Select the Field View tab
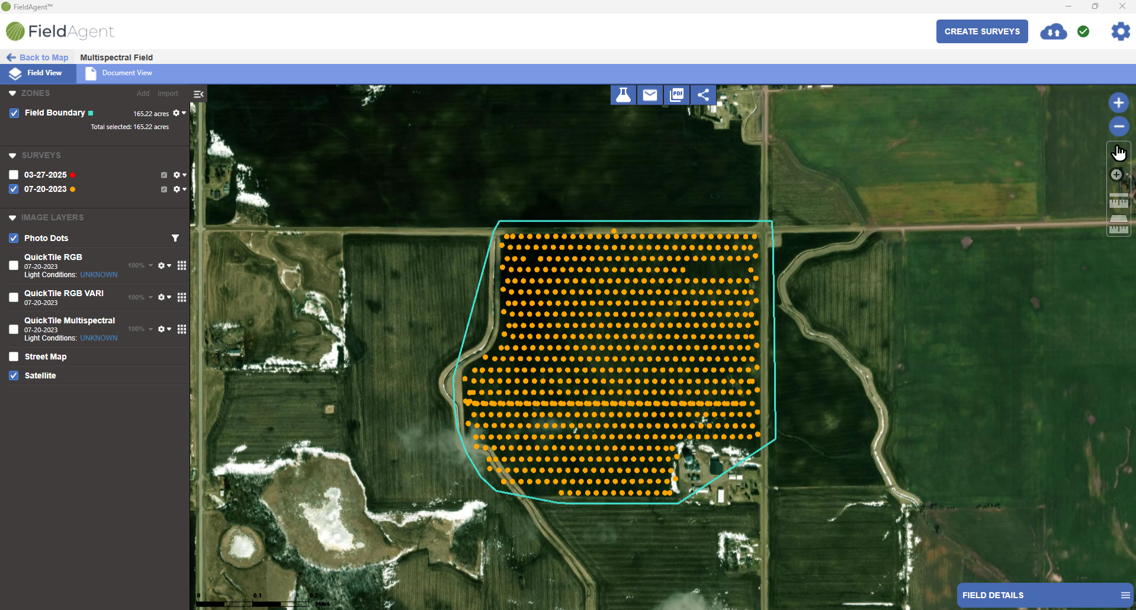This screenshot has width=1136, height=610. (38, 73)
